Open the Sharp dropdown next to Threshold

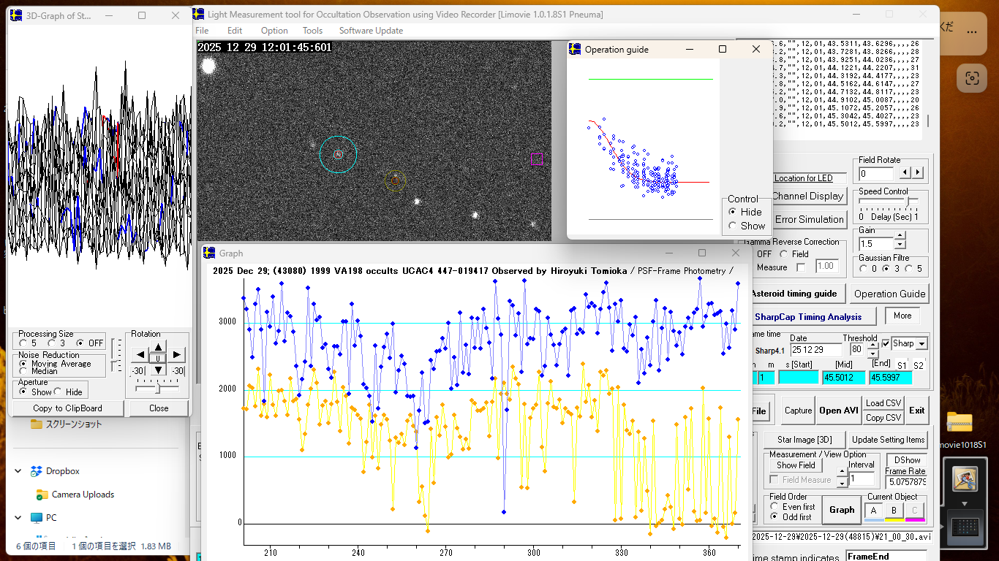click(921, 343)
